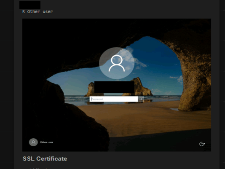
Task: Click the Password input field
Action: coord(114,99)
